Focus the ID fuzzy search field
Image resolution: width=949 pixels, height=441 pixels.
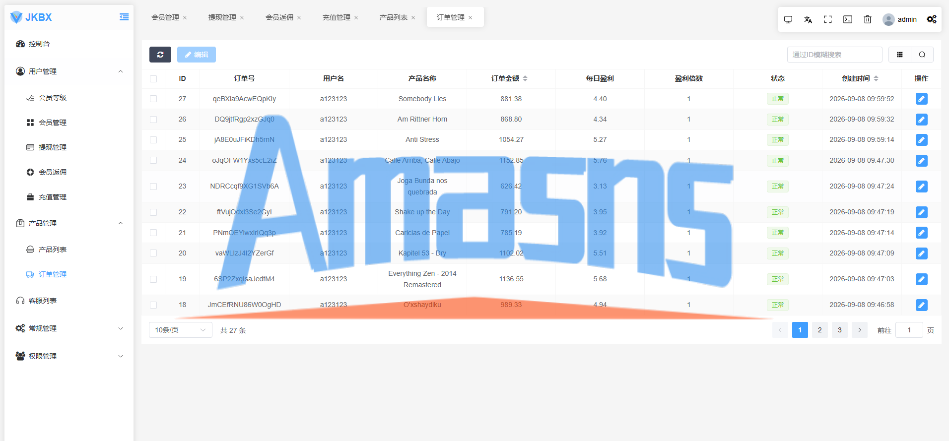pos(835,55)
